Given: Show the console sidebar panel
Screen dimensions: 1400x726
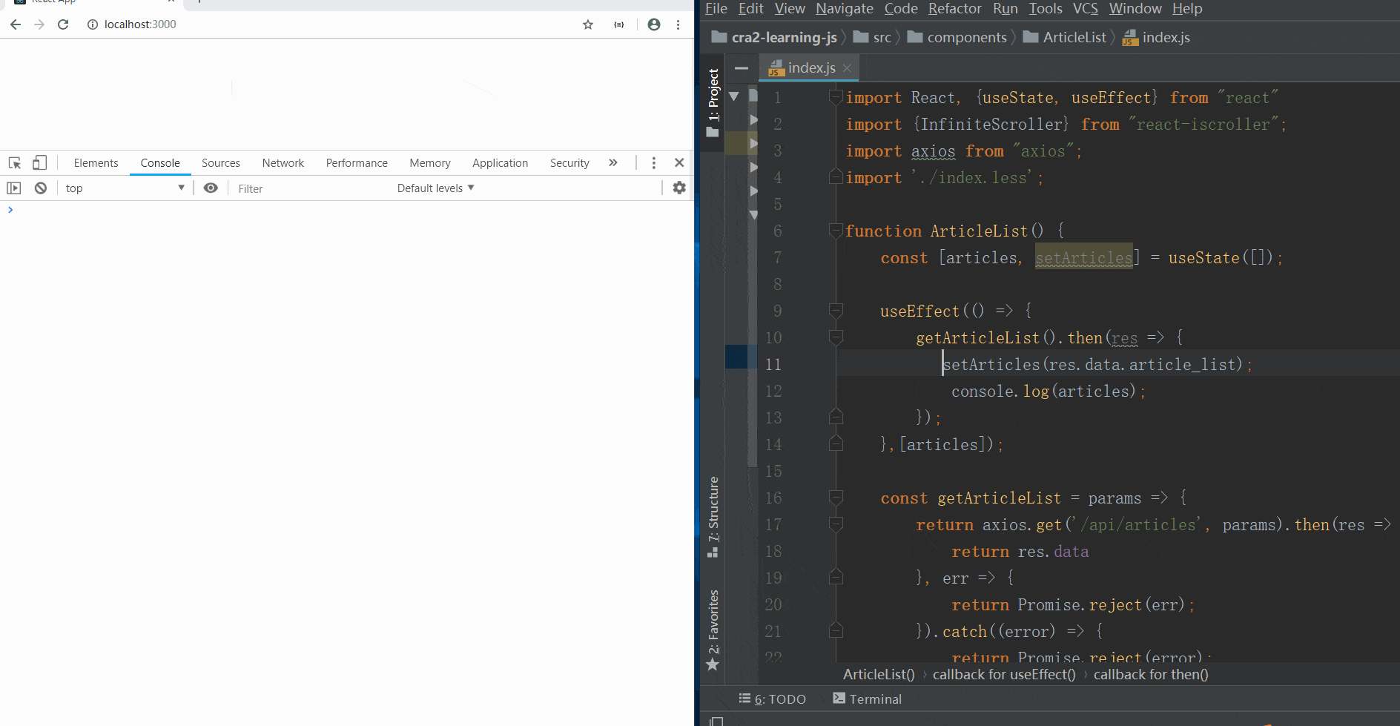Looking at the screenshot, I should pos(14,188).
